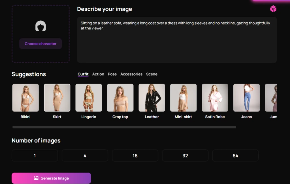Choose 4 images to generate
This screenshot has width=290, height=184.
[85, 156]
